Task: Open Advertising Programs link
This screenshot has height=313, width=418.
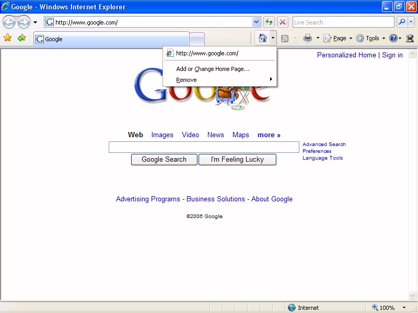Action: tap(148, 199)
